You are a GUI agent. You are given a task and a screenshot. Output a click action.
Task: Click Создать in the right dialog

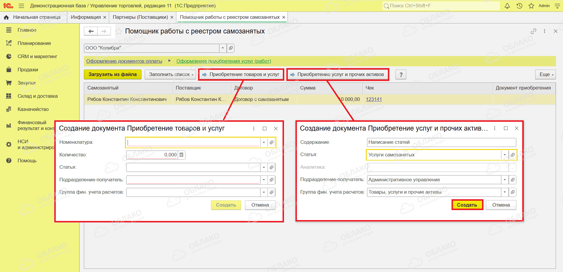click(467, 205)
